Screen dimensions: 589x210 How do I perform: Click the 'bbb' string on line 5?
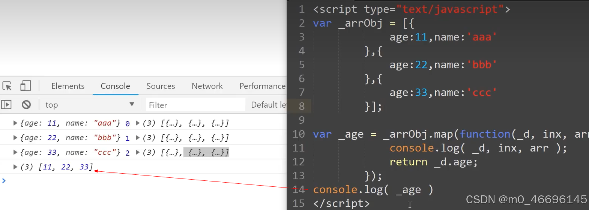pos(482,65)
